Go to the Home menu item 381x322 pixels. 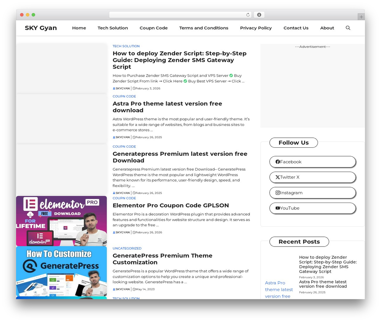tap(79, 28)
